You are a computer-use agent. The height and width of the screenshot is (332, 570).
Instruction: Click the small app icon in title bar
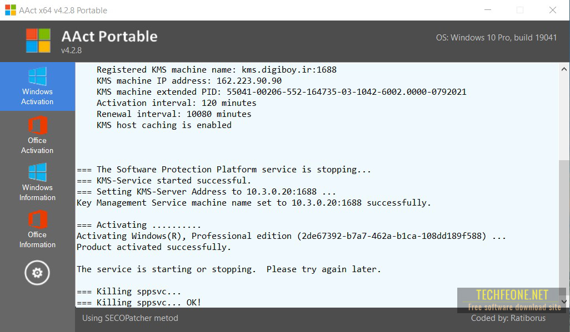(11, 10)
